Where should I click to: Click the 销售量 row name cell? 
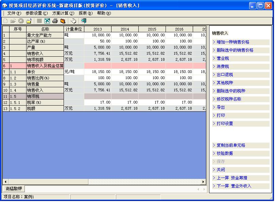(x=45, y=84)
